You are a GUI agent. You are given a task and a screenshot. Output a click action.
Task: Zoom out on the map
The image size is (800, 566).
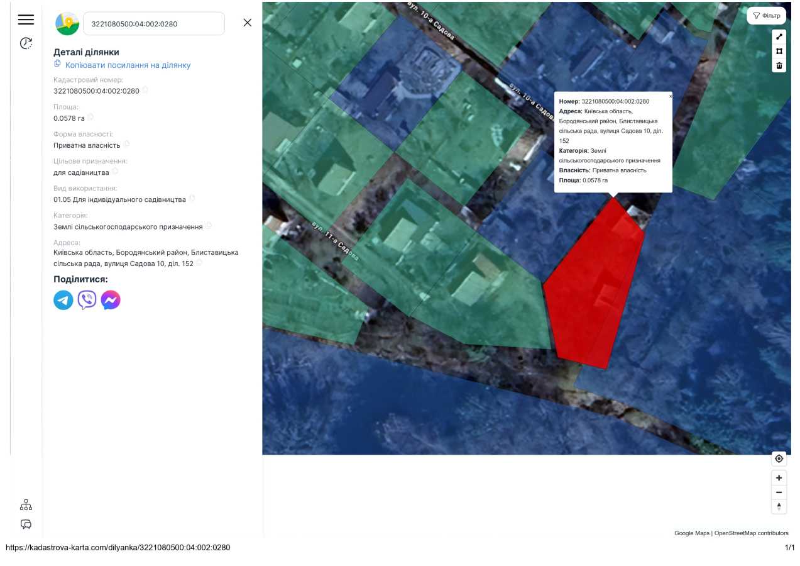(779, 492)
